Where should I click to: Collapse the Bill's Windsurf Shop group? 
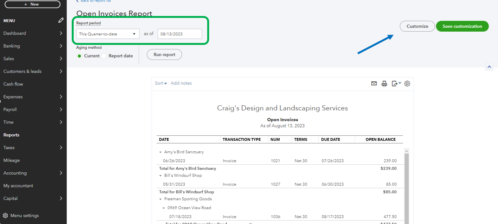(x=161, y=176)
